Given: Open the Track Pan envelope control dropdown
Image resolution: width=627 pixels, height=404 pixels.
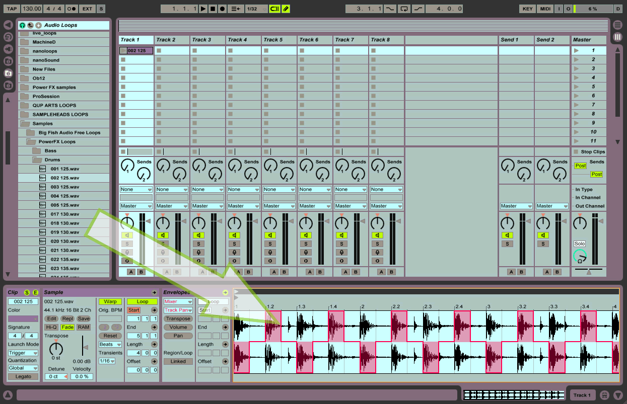Looking at the screenshot, I should coord(178,310).
